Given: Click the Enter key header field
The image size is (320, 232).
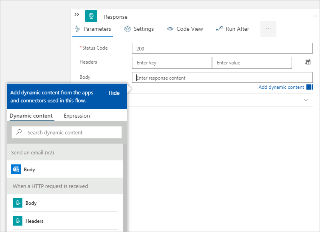Looking at the screenshot, I should tap(172, 63).
